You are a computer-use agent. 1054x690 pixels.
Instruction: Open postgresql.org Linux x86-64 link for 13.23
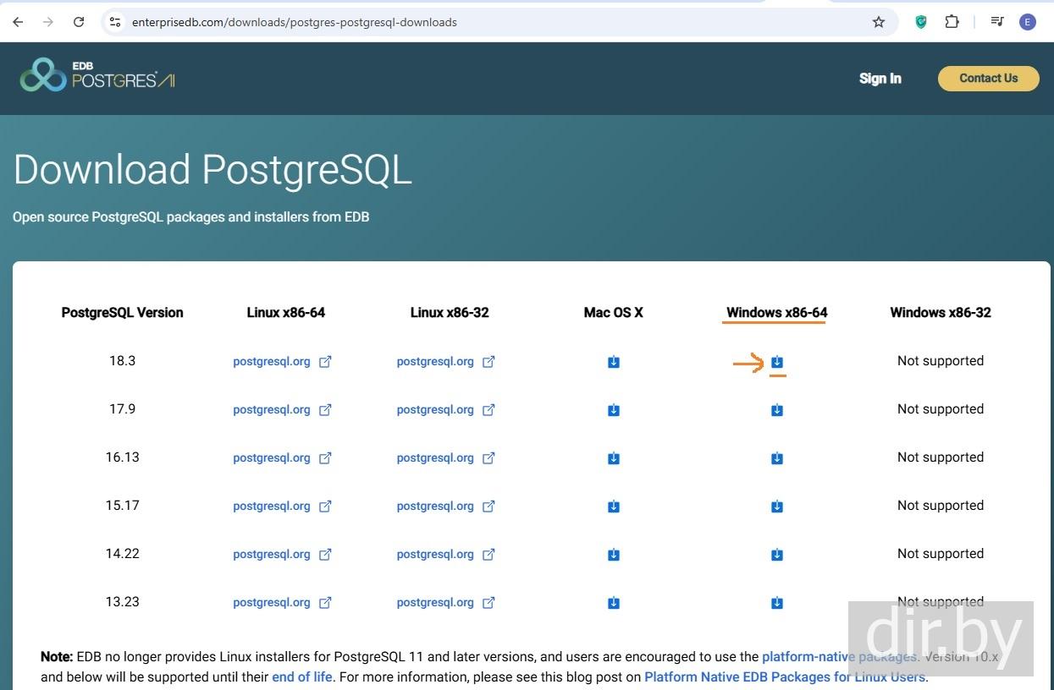(x=282, y=602)
